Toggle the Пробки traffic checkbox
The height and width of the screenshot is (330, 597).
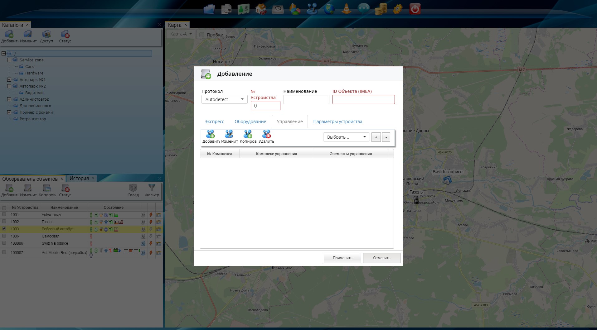pos(202,35)
